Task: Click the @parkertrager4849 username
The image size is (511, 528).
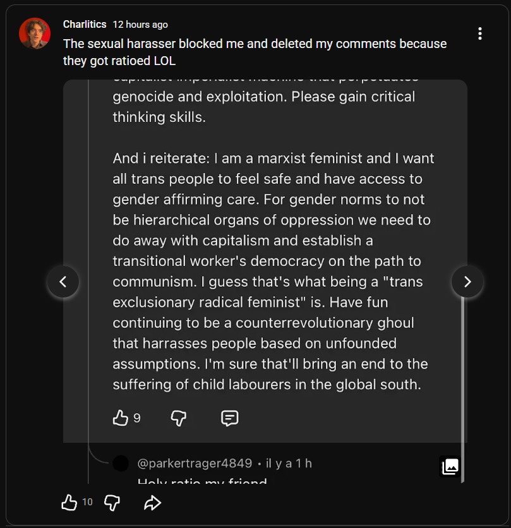Action: point(195,464)
